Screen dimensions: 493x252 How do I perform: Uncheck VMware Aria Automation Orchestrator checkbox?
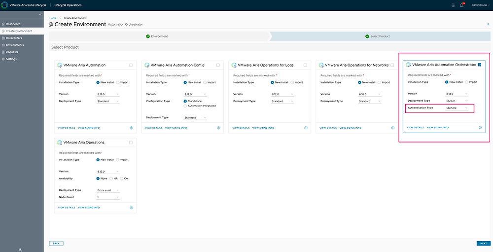[x=480, y=65]
